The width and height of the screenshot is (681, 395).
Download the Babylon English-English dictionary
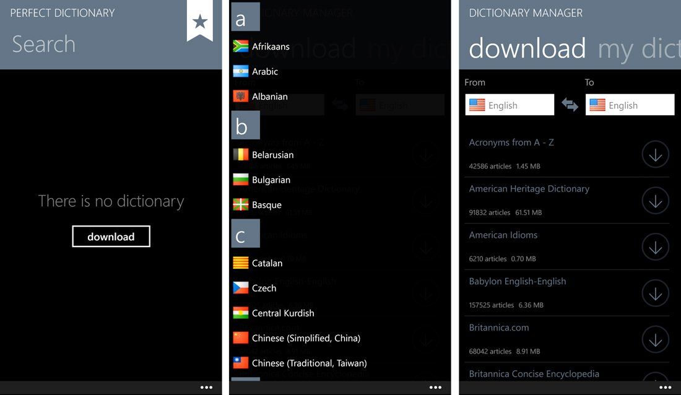pos(655,293)
